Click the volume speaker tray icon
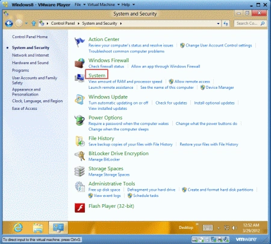Viewport: 271px width, 244px height. (234, 228)
